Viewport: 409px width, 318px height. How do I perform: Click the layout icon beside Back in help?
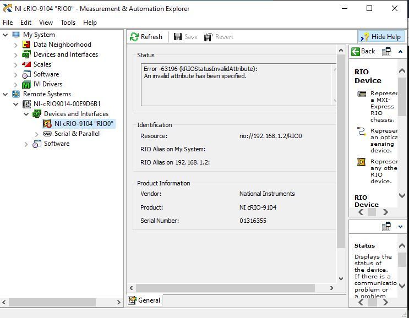click(x=386, y=52)
